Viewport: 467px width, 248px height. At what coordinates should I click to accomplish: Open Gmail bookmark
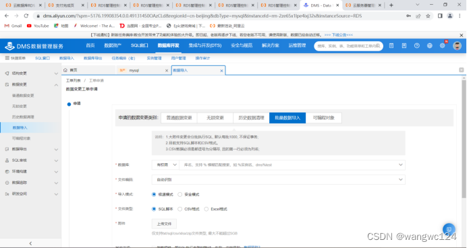[13, 26]
